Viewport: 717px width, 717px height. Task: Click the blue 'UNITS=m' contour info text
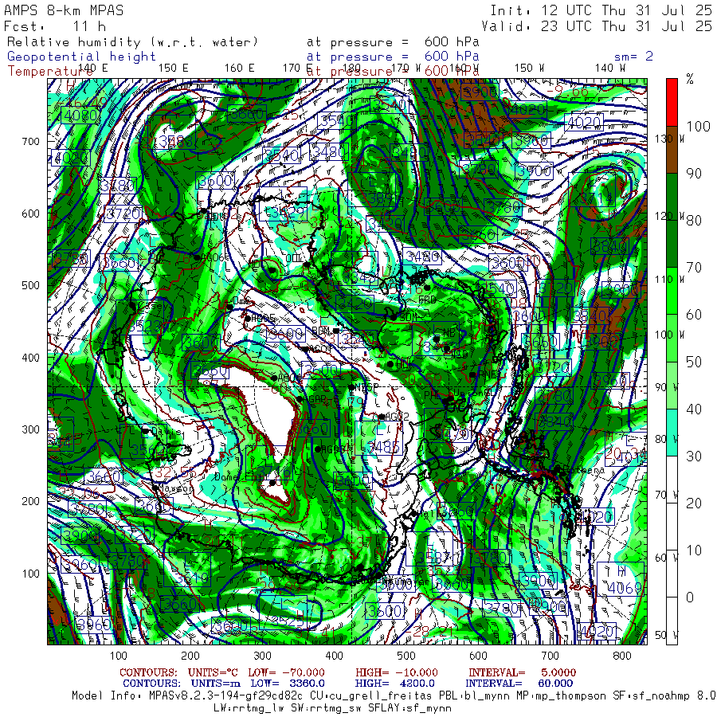[216, 684]
